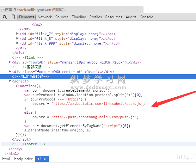Click body.index in the breadcrumb bar
196x163 pixels.
click(x=23, y=159)
